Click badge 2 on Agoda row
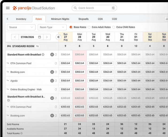The image size is (168, 137). point(52,81)
